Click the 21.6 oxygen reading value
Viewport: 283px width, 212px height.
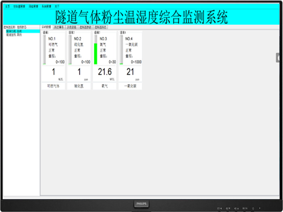click(x=105, y=72)
